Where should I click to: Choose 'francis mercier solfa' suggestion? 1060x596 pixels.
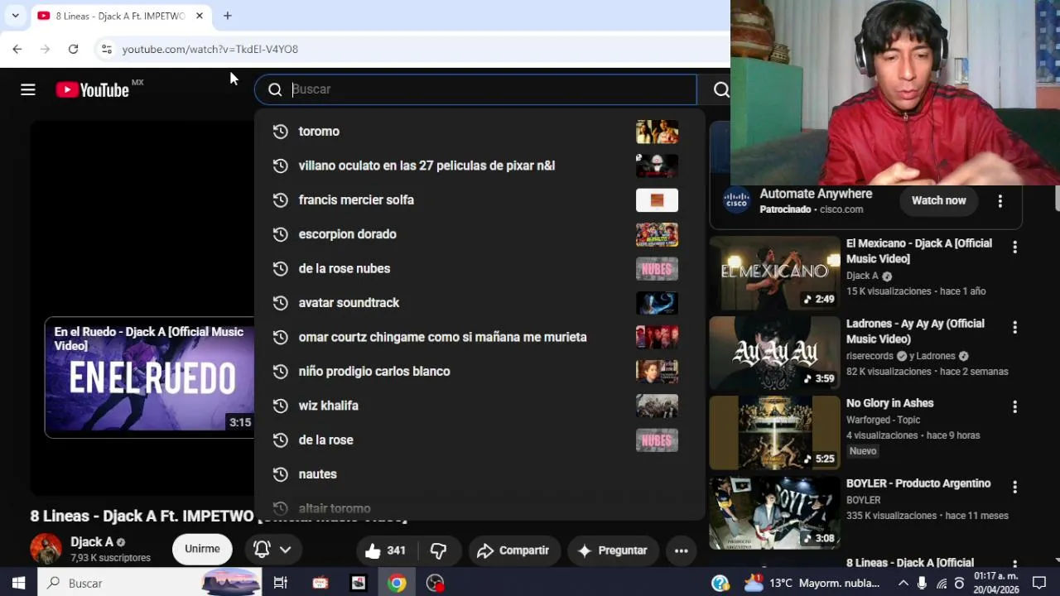pos(479,200)
